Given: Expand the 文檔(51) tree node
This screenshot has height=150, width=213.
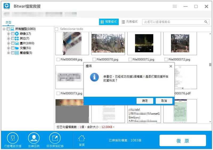Looking at the screenshot, I should point(9,48).
